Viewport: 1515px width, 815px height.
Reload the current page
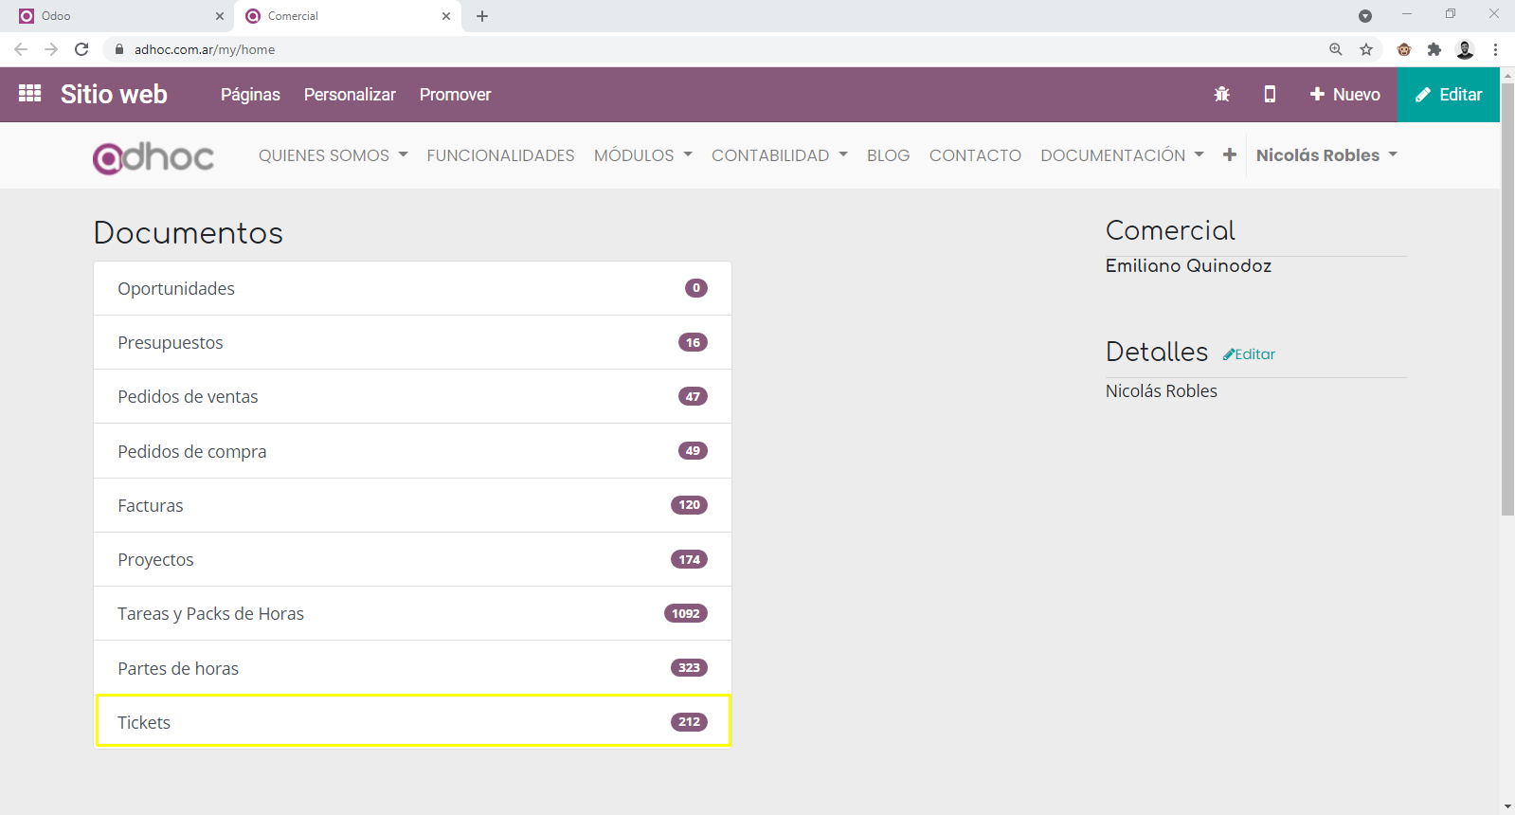[81, 49]
